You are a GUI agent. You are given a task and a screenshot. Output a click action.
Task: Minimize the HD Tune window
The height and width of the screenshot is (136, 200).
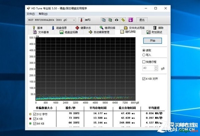146,8
